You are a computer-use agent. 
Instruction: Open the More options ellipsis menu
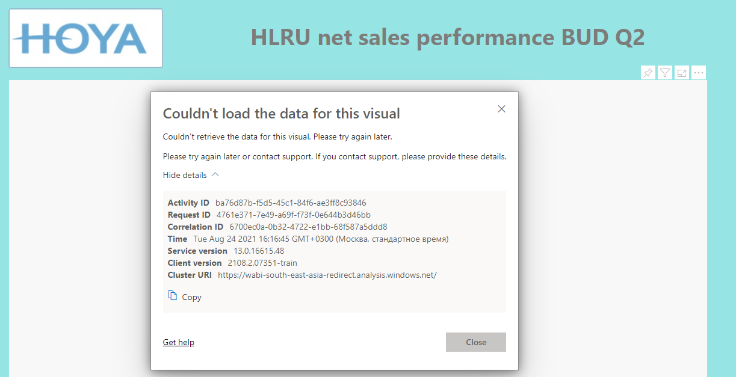pos(699,73)
